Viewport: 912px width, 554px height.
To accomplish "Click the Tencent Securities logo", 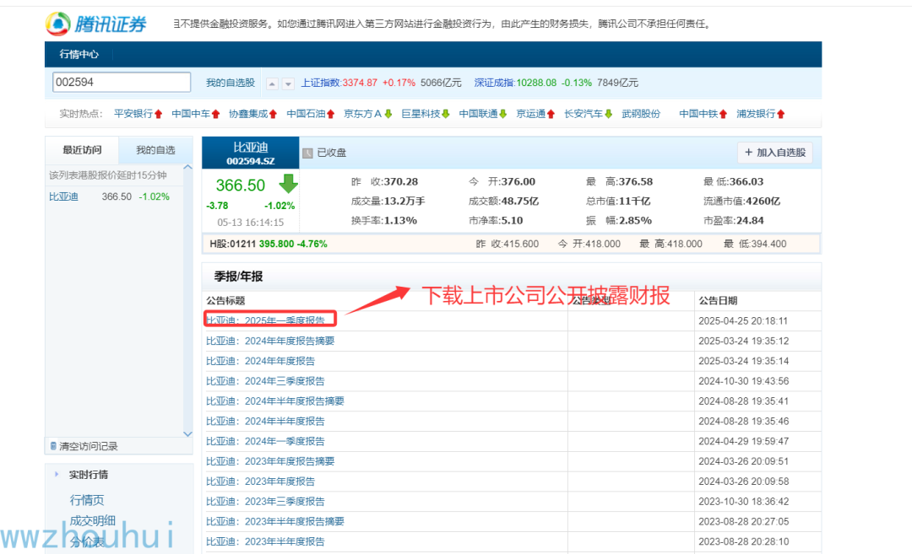I will click(96, 24).
